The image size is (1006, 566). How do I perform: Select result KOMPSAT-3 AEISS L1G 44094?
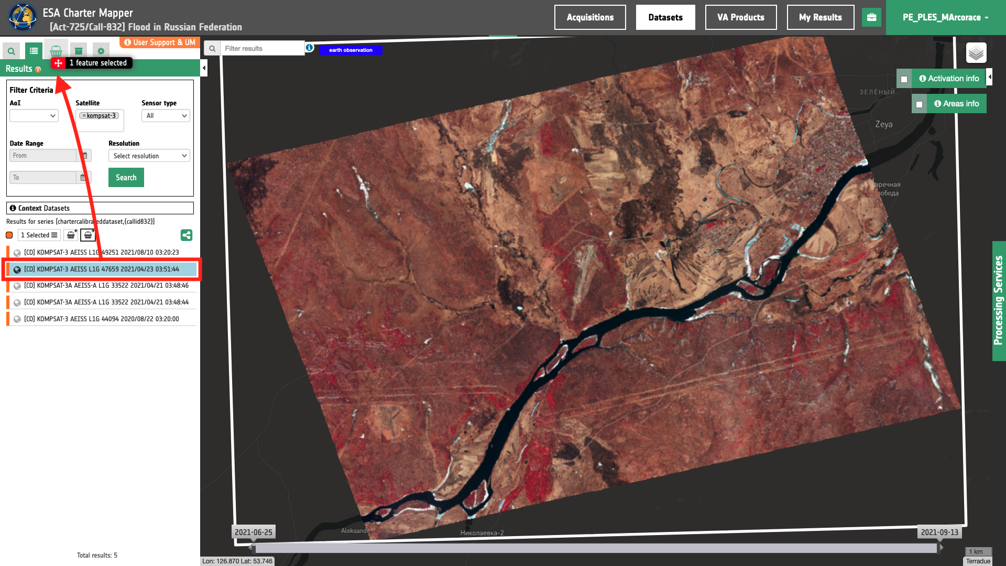102,319
